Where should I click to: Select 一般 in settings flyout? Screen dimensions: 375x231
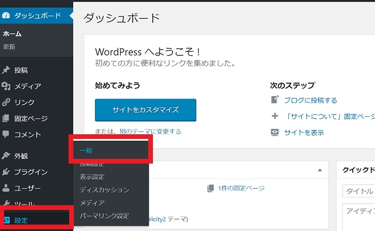coord(86,151)
